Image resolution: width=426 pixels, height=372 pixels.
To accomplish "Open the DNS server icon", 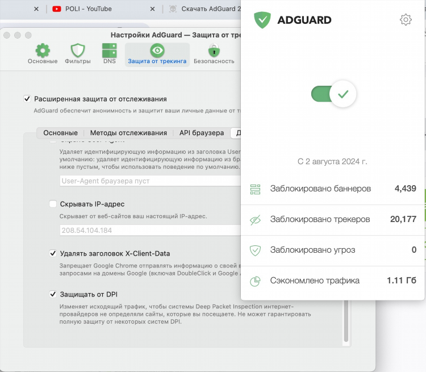I will [x=110, y=51].
